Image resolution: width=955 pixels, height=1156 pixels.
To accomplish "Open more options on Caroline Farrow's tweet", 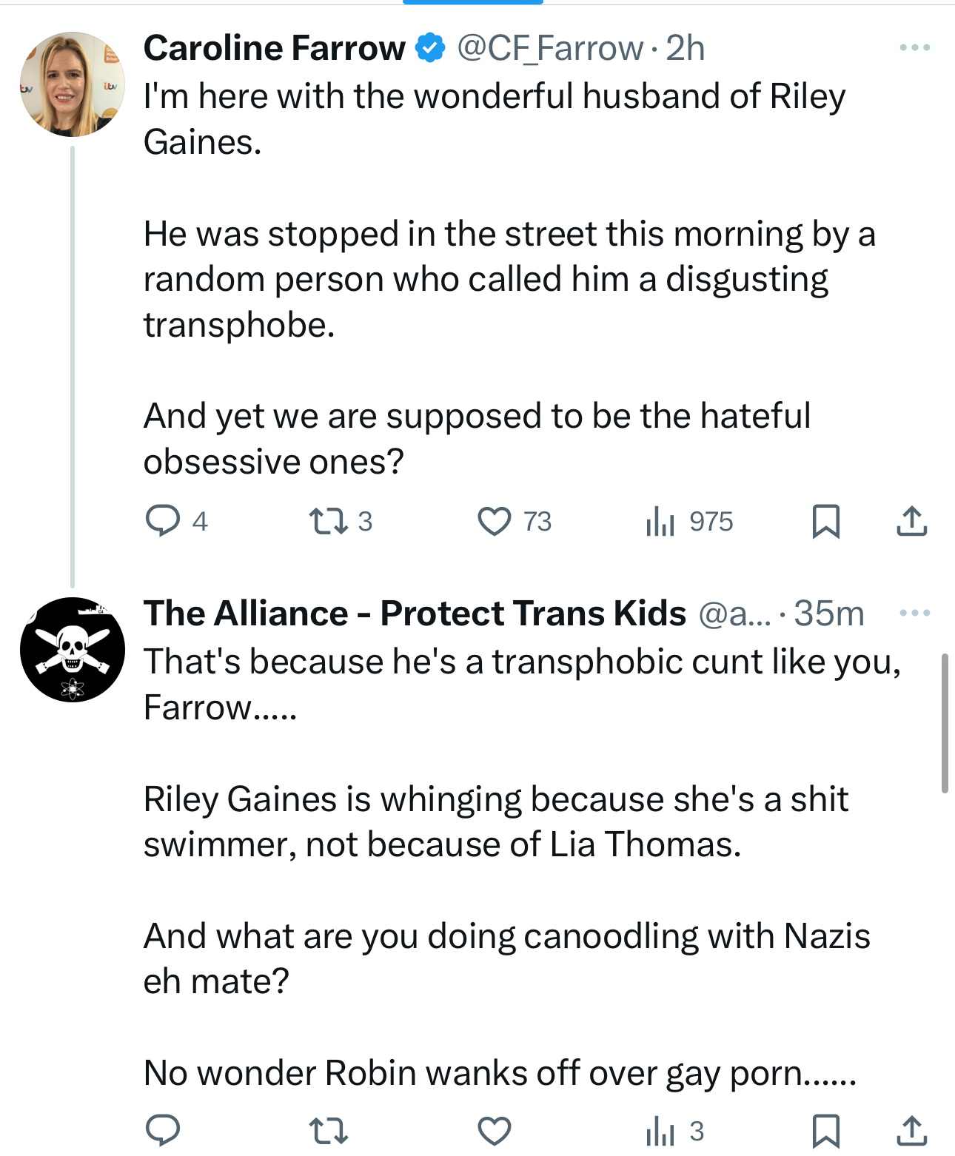I will click(x=914, y=48).
